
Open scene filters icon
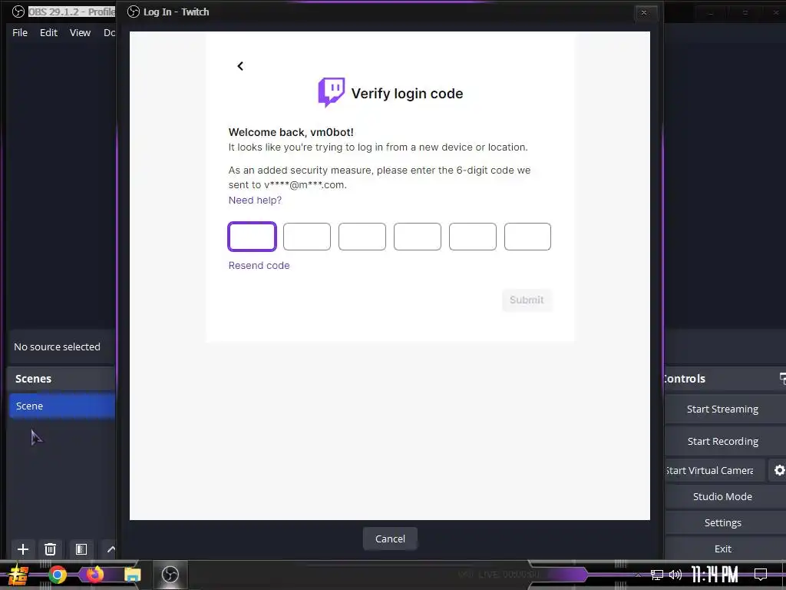click(81, 549)
